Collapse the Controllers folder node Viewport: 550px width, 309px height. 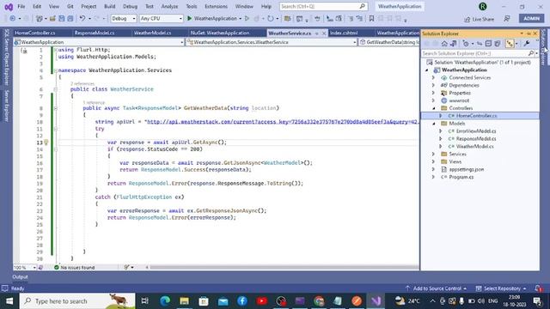pyautogui.click(x=433, y=108)
